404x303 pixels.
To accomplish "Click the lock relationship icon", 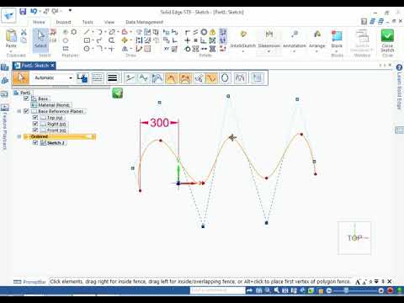I will tap(212, 32).
